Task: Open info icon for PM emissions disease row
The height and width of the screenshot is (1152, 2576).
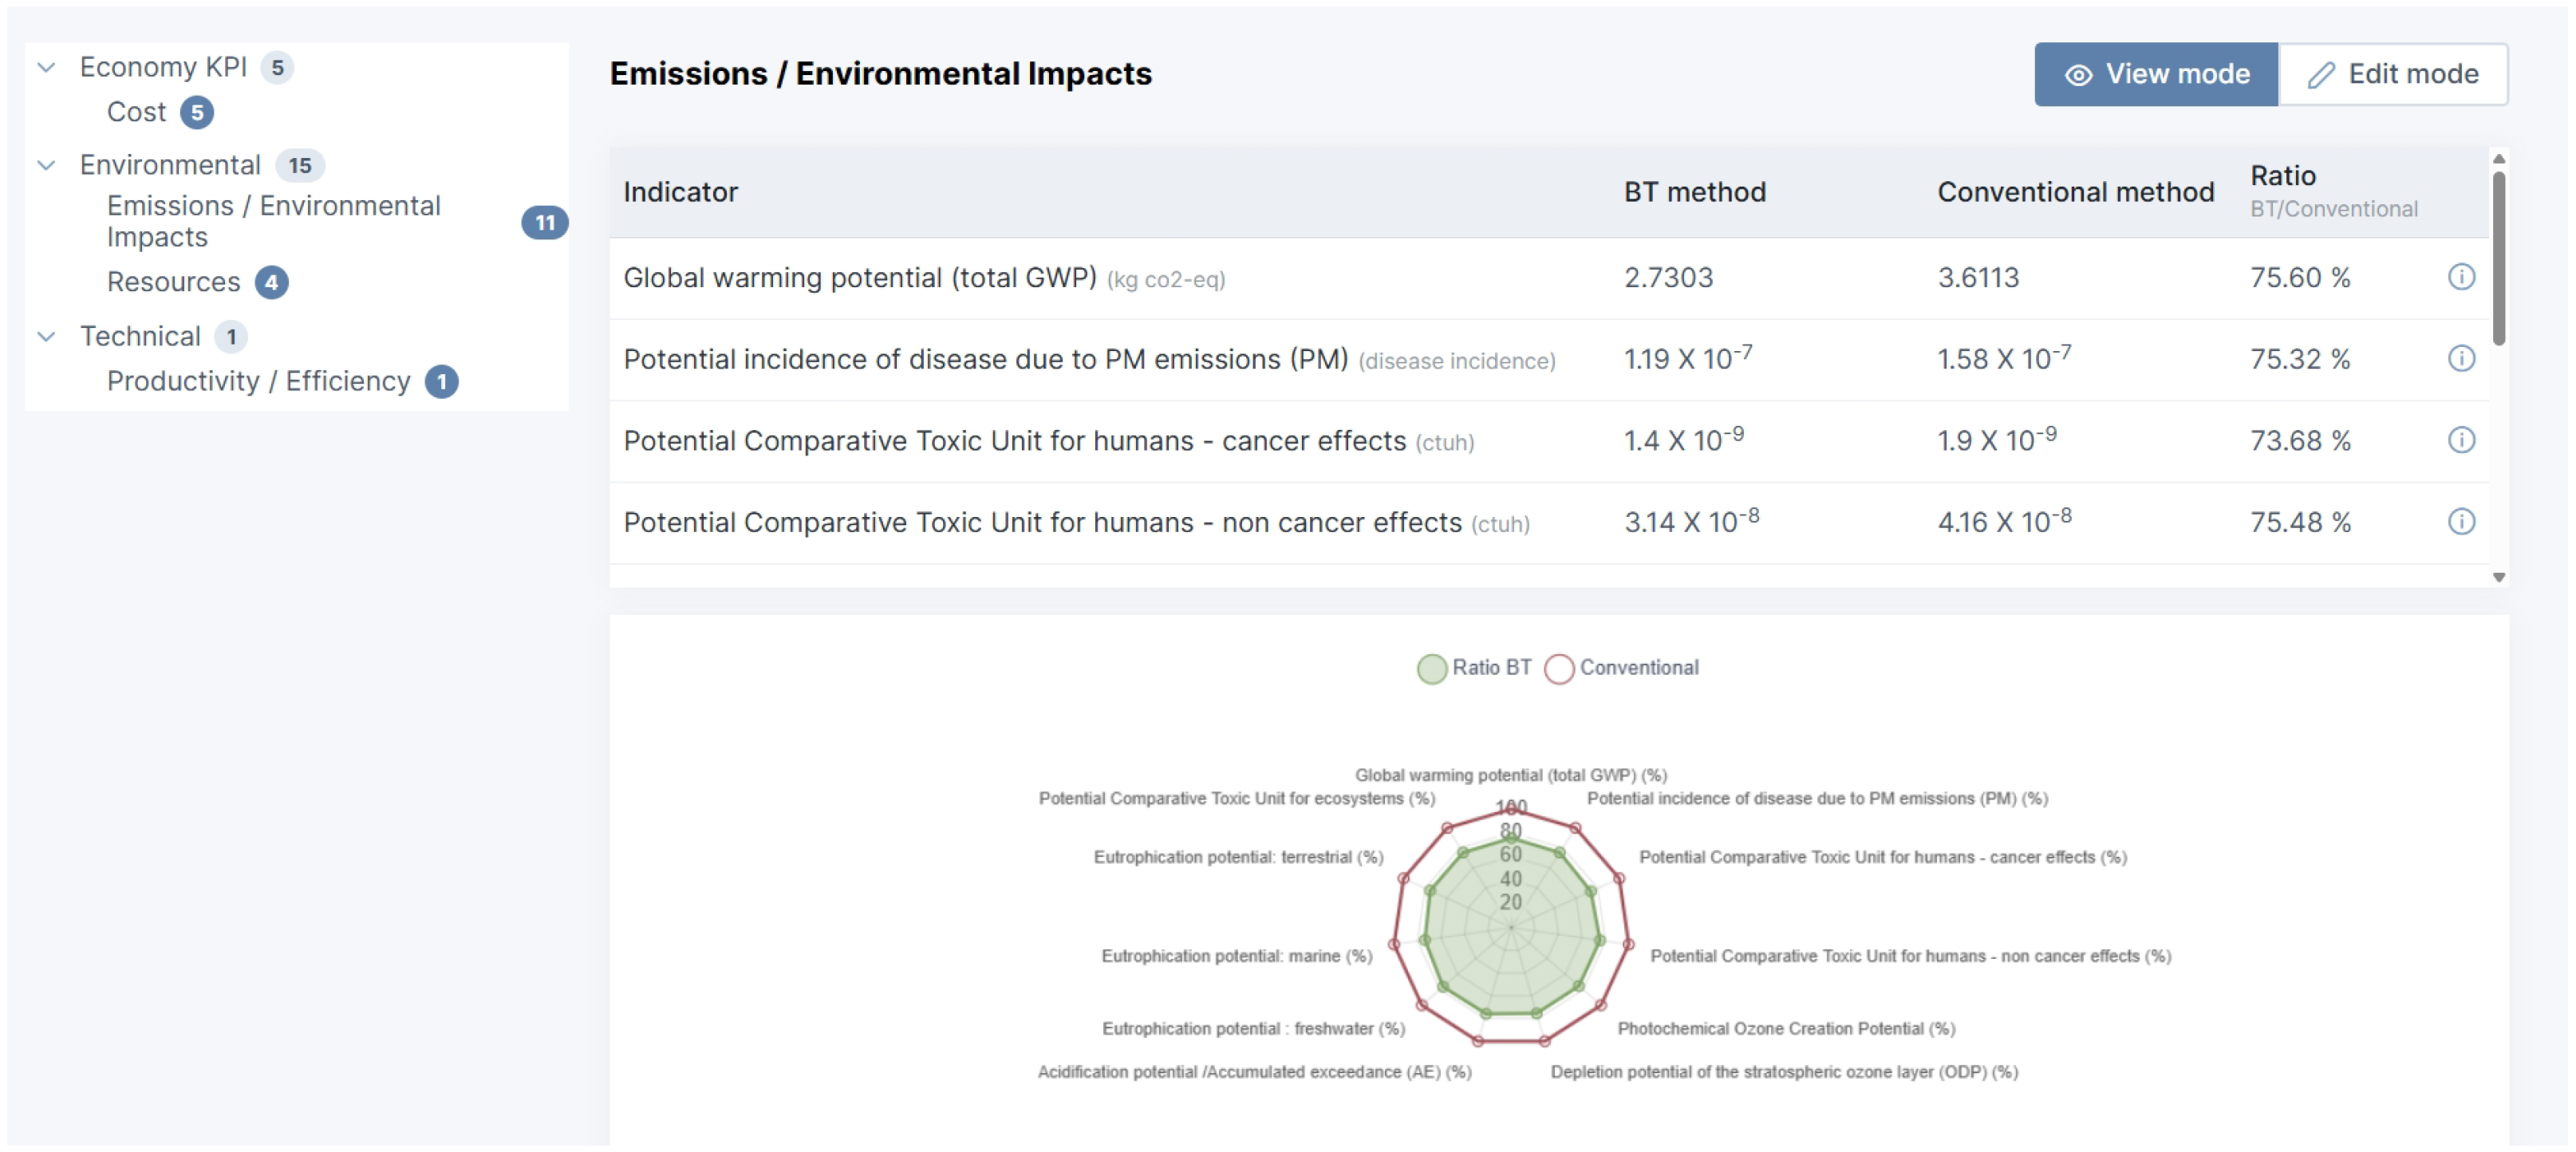Action: [2461, 359]
